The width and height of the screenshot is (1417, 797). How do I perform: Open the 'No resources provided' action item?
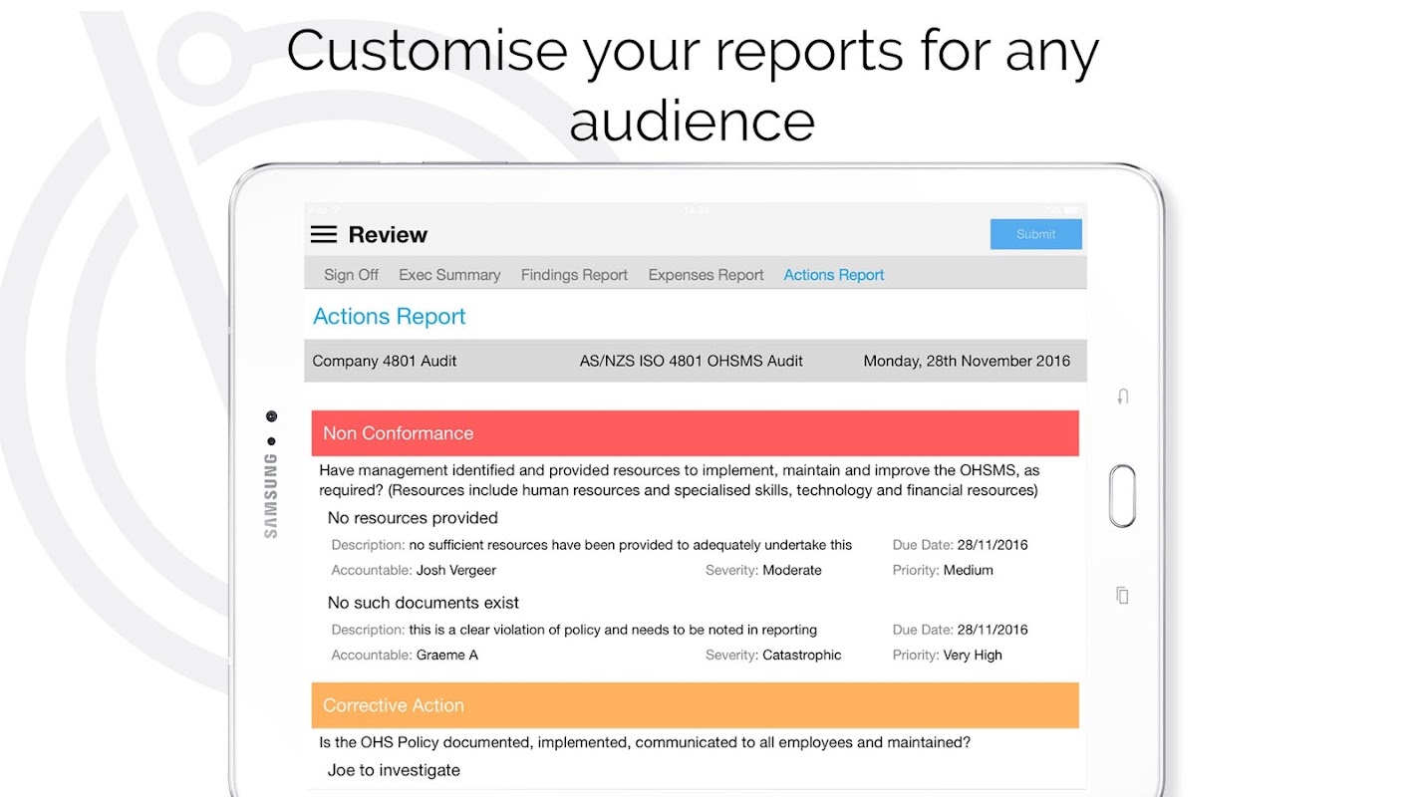point(413,518)
